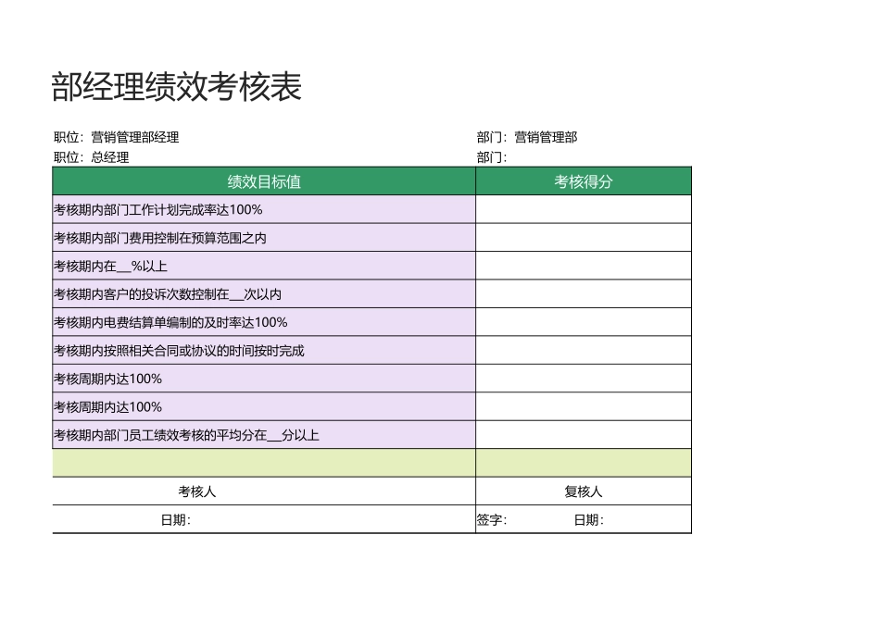Select the 绩效目标值 header cell
The height and width of the screenshot is (622, 880).
262,181
